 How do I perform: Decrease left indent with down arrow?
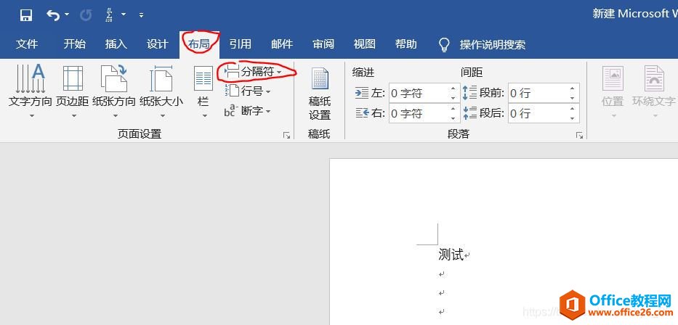(x=453, y=98)
